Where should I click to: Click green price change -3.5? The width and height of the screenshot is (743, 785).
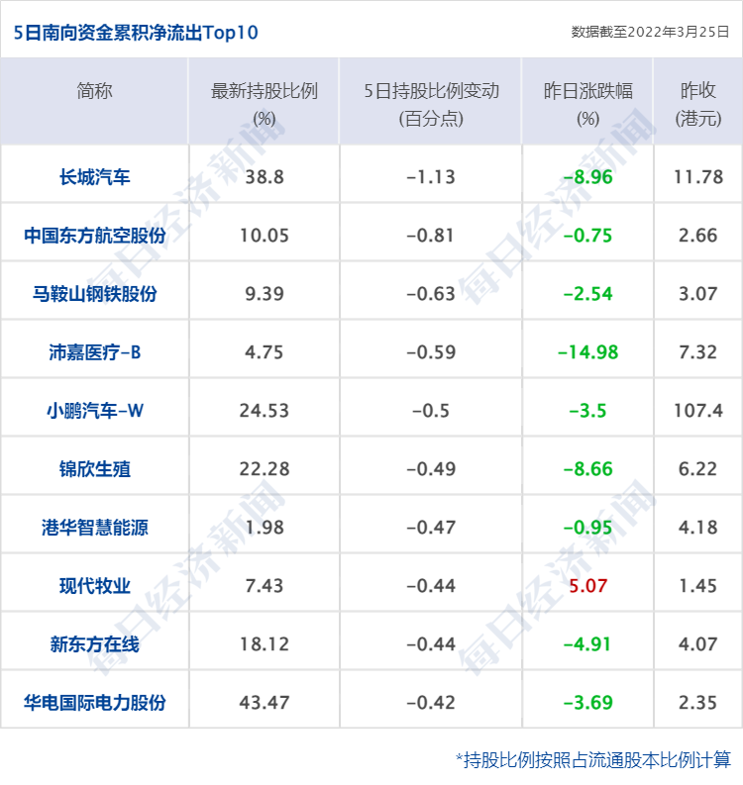click(x=588, y=411)
